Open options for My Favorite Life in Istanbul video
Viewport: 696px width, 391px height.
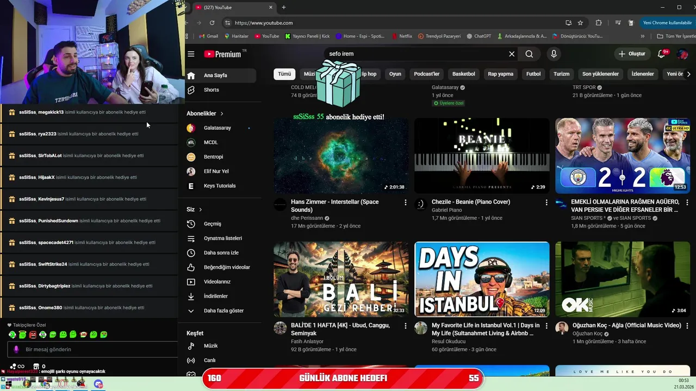(x=546, y=326)
